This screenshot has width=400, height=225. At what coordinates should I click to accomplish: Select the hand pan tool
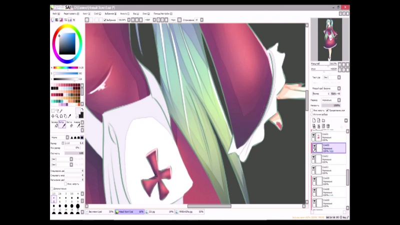pos(65,116)
